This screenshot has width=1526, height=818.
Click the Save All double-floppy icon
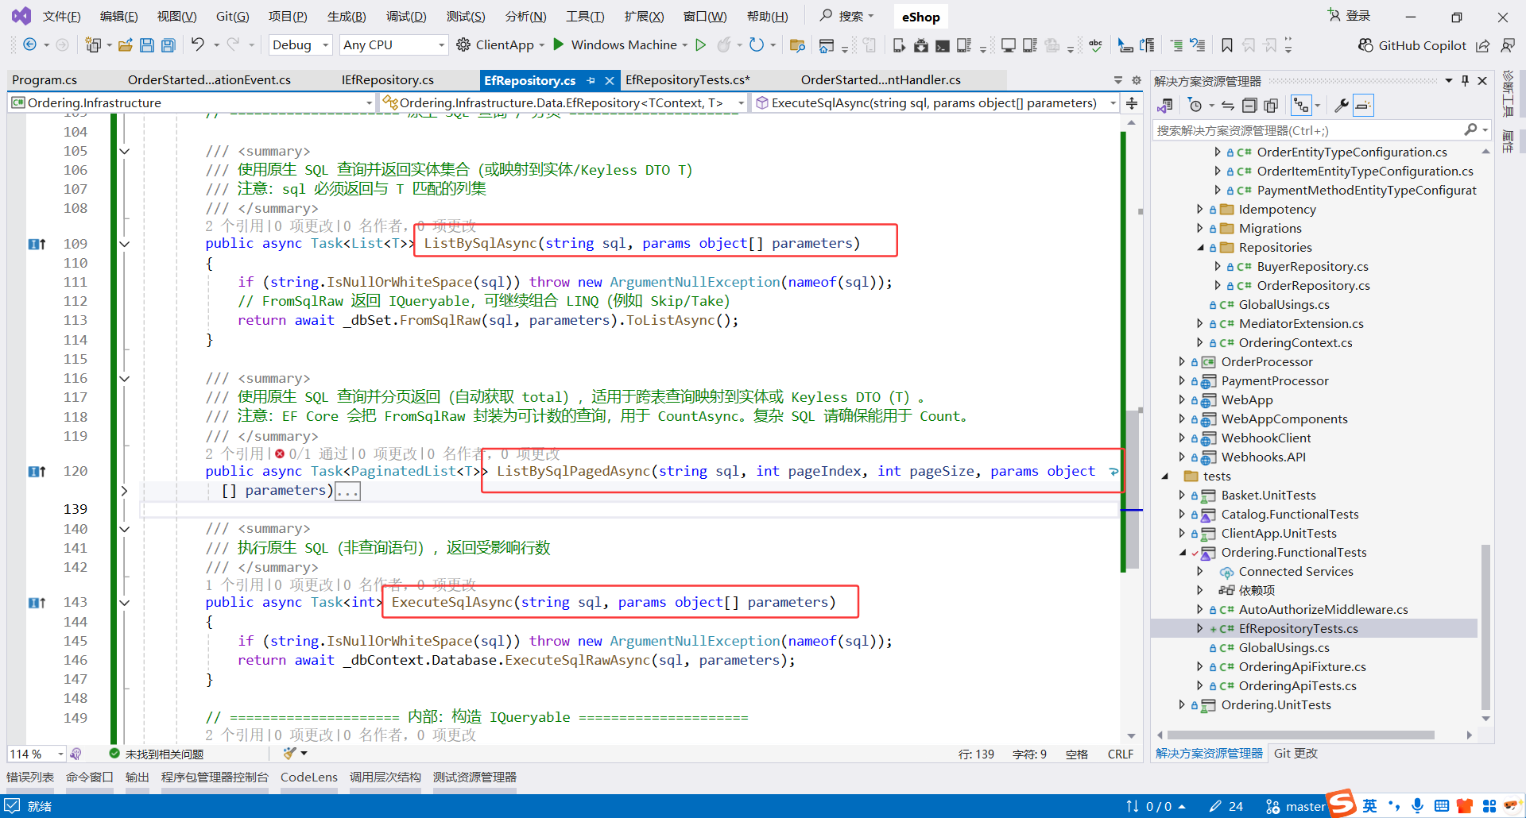(168, 45)
